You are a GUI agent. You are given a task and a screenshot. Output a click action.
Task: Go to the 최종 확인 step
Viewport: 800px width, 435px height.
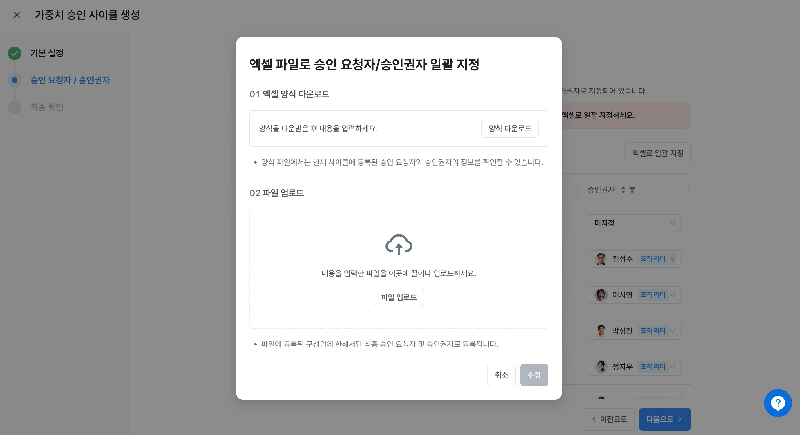coord(47,107)
